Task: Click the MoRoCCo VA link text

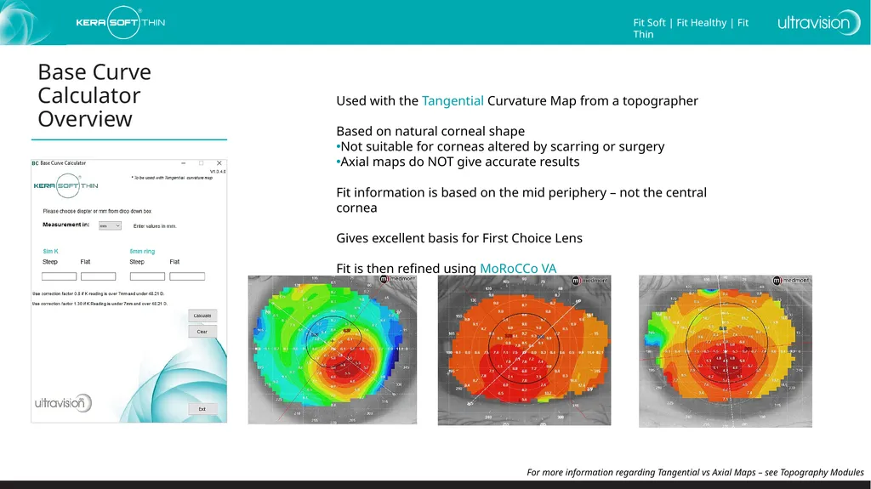Action: tap(518, 269)
